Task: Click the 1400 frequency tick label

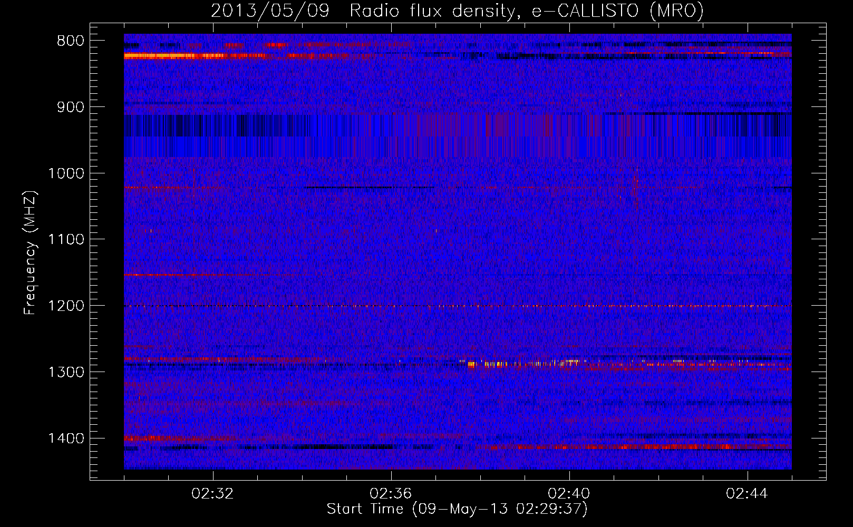Action: click(x=66, y=438)
